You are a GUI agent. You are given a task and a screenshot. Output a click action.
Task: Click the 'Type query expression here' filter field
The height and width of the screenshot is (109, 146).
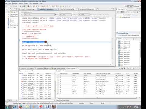coord(37,71)
